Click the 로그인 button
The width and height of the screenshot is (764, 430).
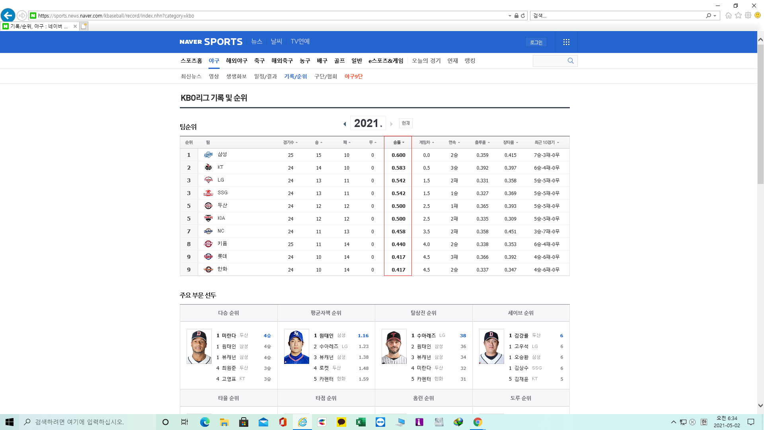(x=536, y=42)
